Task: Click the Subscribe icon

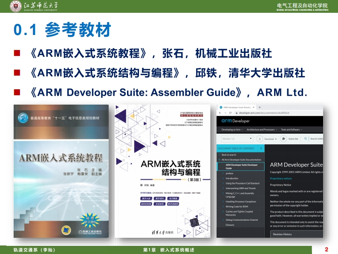Action: (x=284, y=139)
